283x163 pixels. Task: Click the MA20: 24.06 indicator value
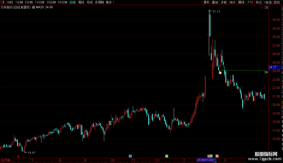(x=44, y=8)
